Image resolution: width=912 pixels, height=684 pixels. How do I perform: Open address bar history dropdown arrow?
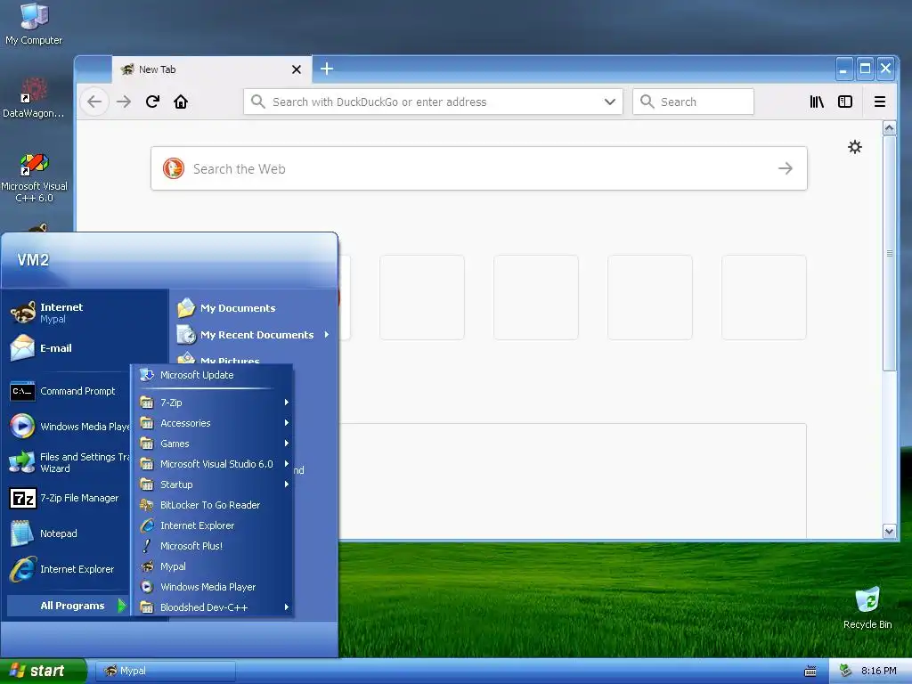[609, 102]
